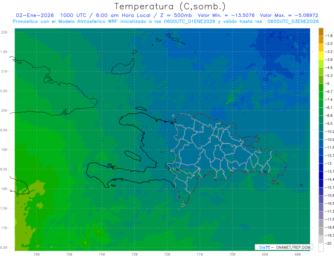Pick the dark orange swatch above -1.8
334x258 pixels.
(321, 32)
